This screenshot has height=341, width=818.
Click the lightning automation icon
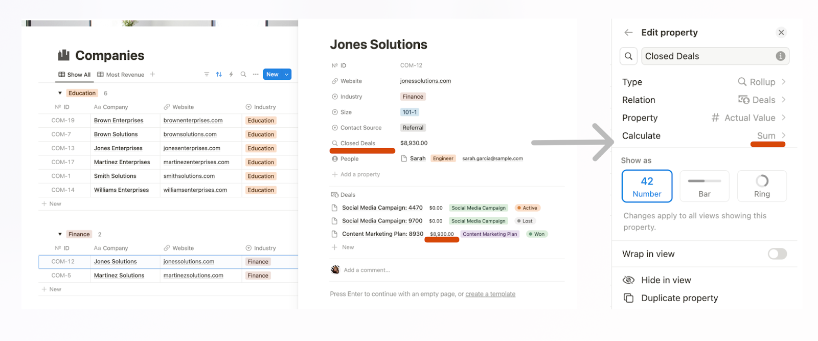pyautogui.click(x=231, y=74)
